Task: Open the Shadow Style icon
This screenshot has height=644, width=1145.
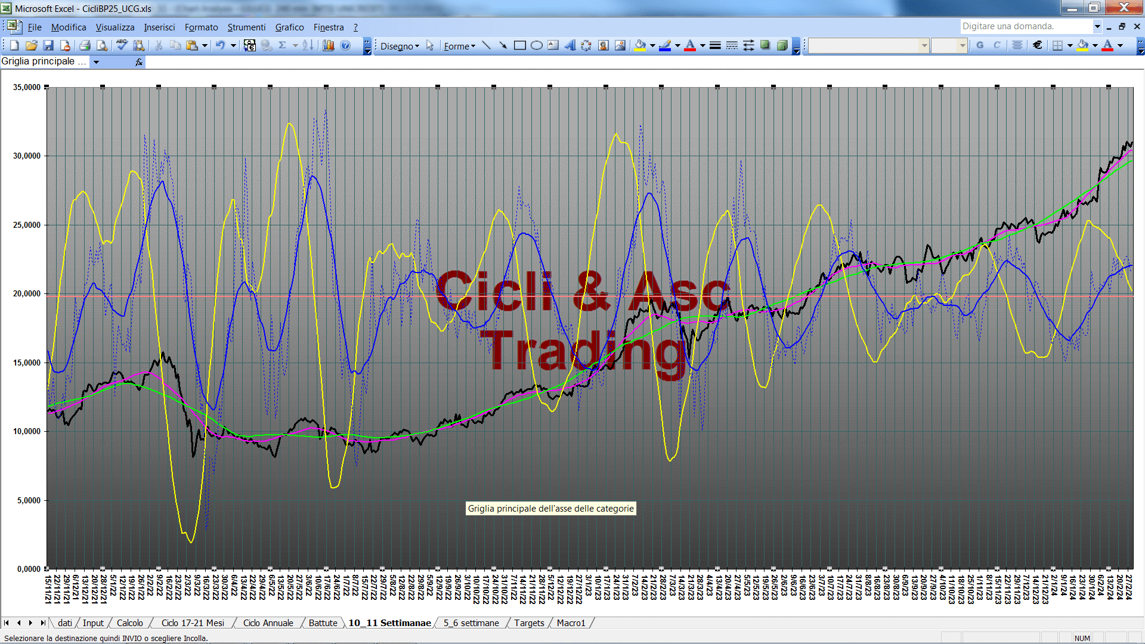Action: (765, 45)
